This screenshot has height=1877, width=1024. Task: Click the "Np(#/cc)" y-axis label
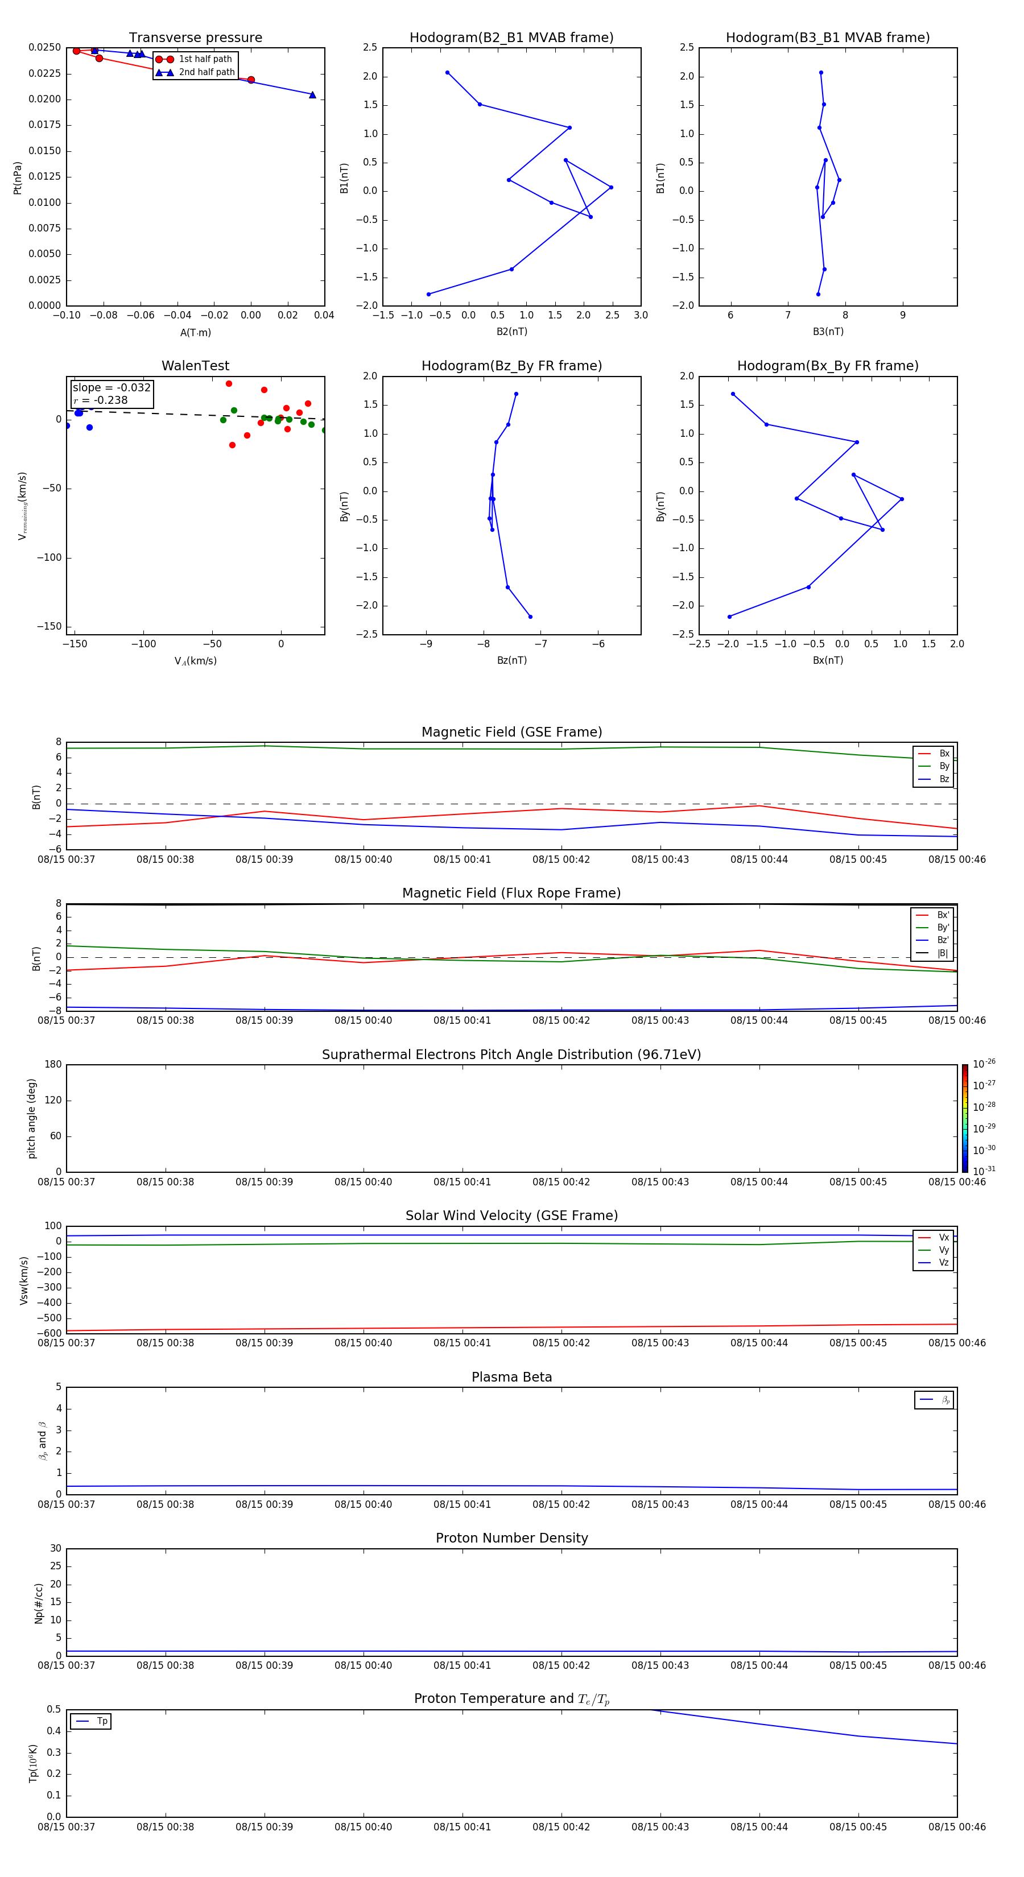39,1602
